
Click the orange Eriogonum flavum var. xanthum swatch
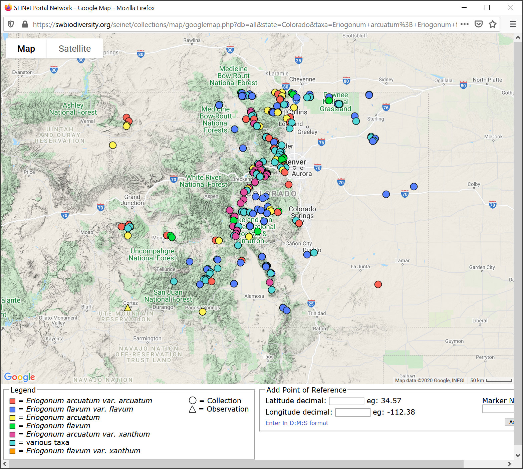click(13, 451)
